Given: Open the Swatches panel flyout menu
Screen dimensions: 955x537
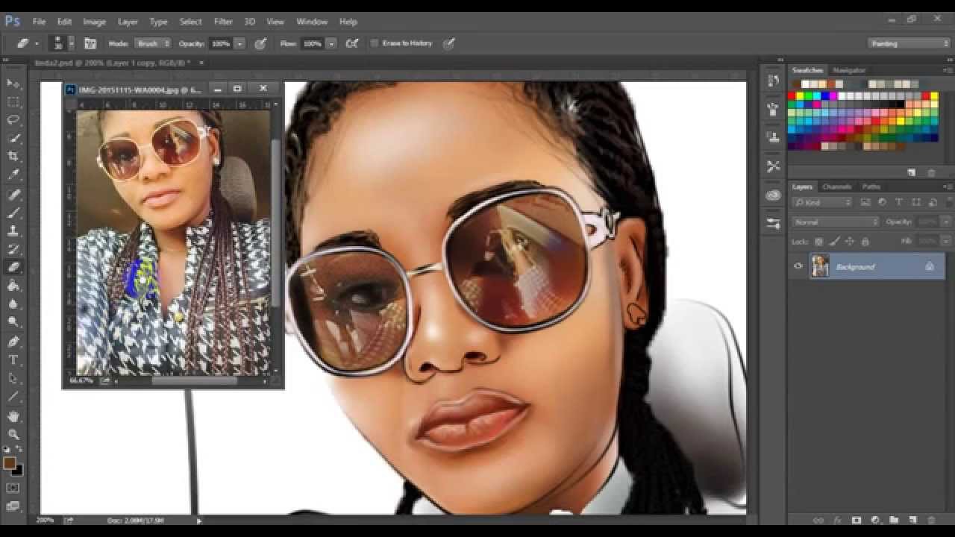Looking at the screenshot, I should 948,70.
